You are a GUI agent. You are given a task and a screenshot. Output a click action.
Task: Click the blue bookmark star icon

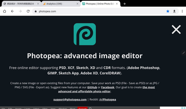168,11
